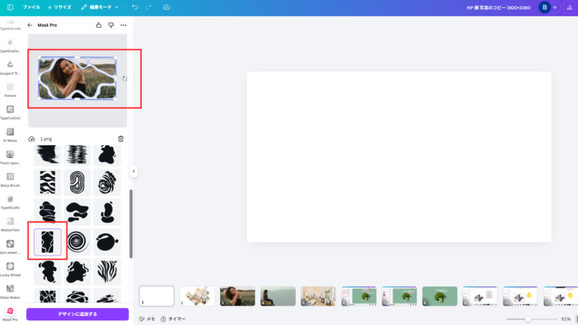Select page 3 thumbnail with woman photo
The width and height of the screenshot is (578, 325).
[237, 296]
